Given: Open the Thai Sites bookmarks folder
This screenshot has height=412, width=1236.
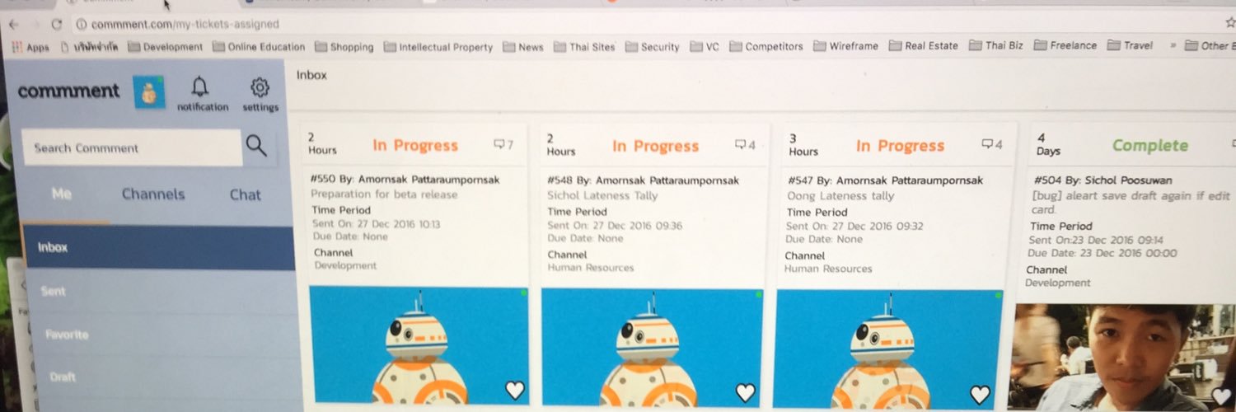Looking at the screenshot, I should [x=584, y=47].
